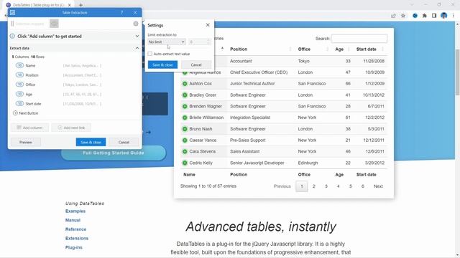This screenshot has height=258, width=460.
Task: Click the Table Extraction window logo icon
Action: tap(13, 13)
